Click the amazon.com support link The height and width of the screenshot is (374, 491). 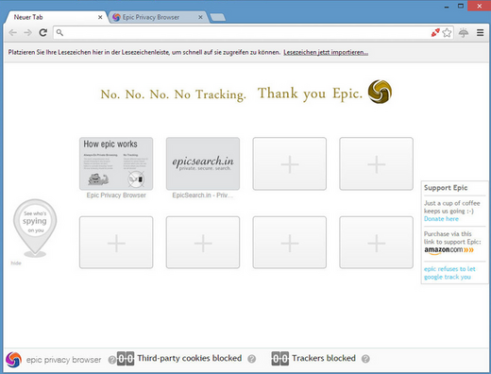point(449,250)
